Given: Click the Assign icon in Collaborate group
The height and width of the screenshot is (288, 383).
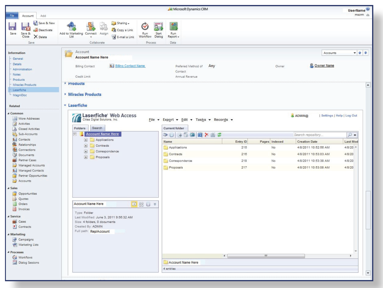Looking at the screenshot, I should point(104,26).
